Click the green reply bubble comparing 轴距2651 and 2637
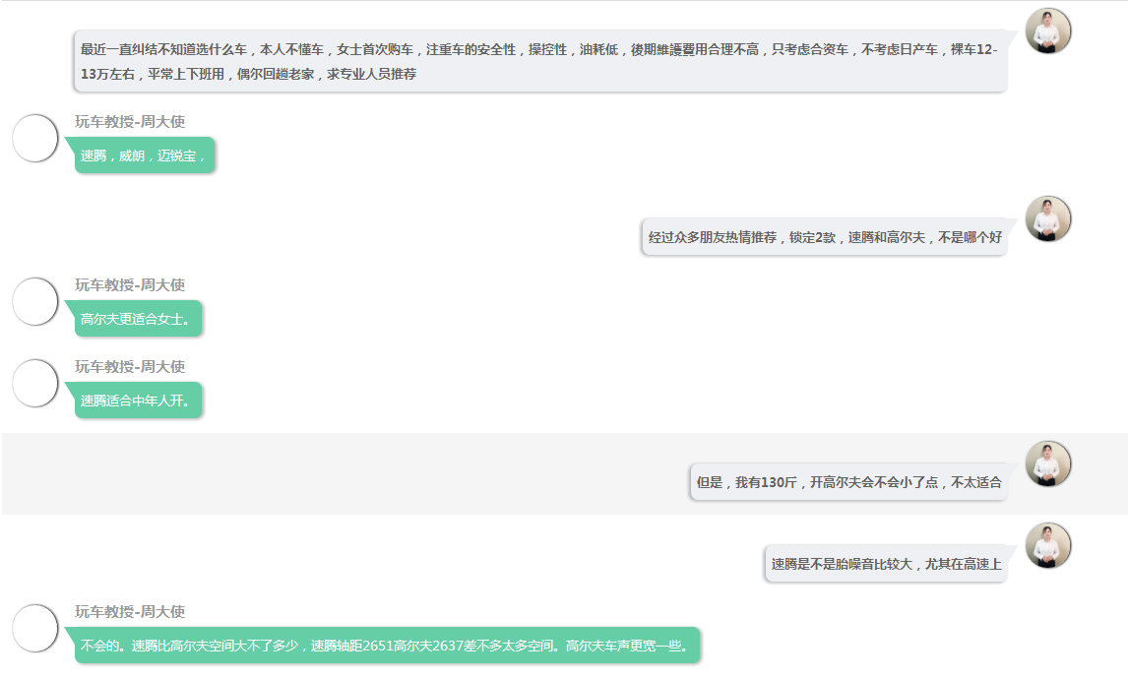Viewport: 1128px width, 679px height. click(x=387, y=646)
